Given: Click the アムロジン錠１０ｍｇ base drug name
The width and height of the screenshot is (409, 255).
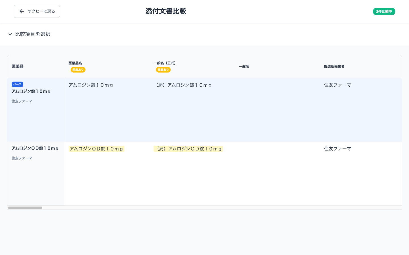Looking at the screenshot, I should pos(31,91).
